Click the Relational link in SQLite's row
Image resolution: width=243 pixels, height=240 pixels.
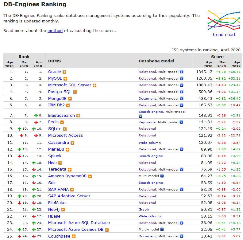tap(147, 129)
